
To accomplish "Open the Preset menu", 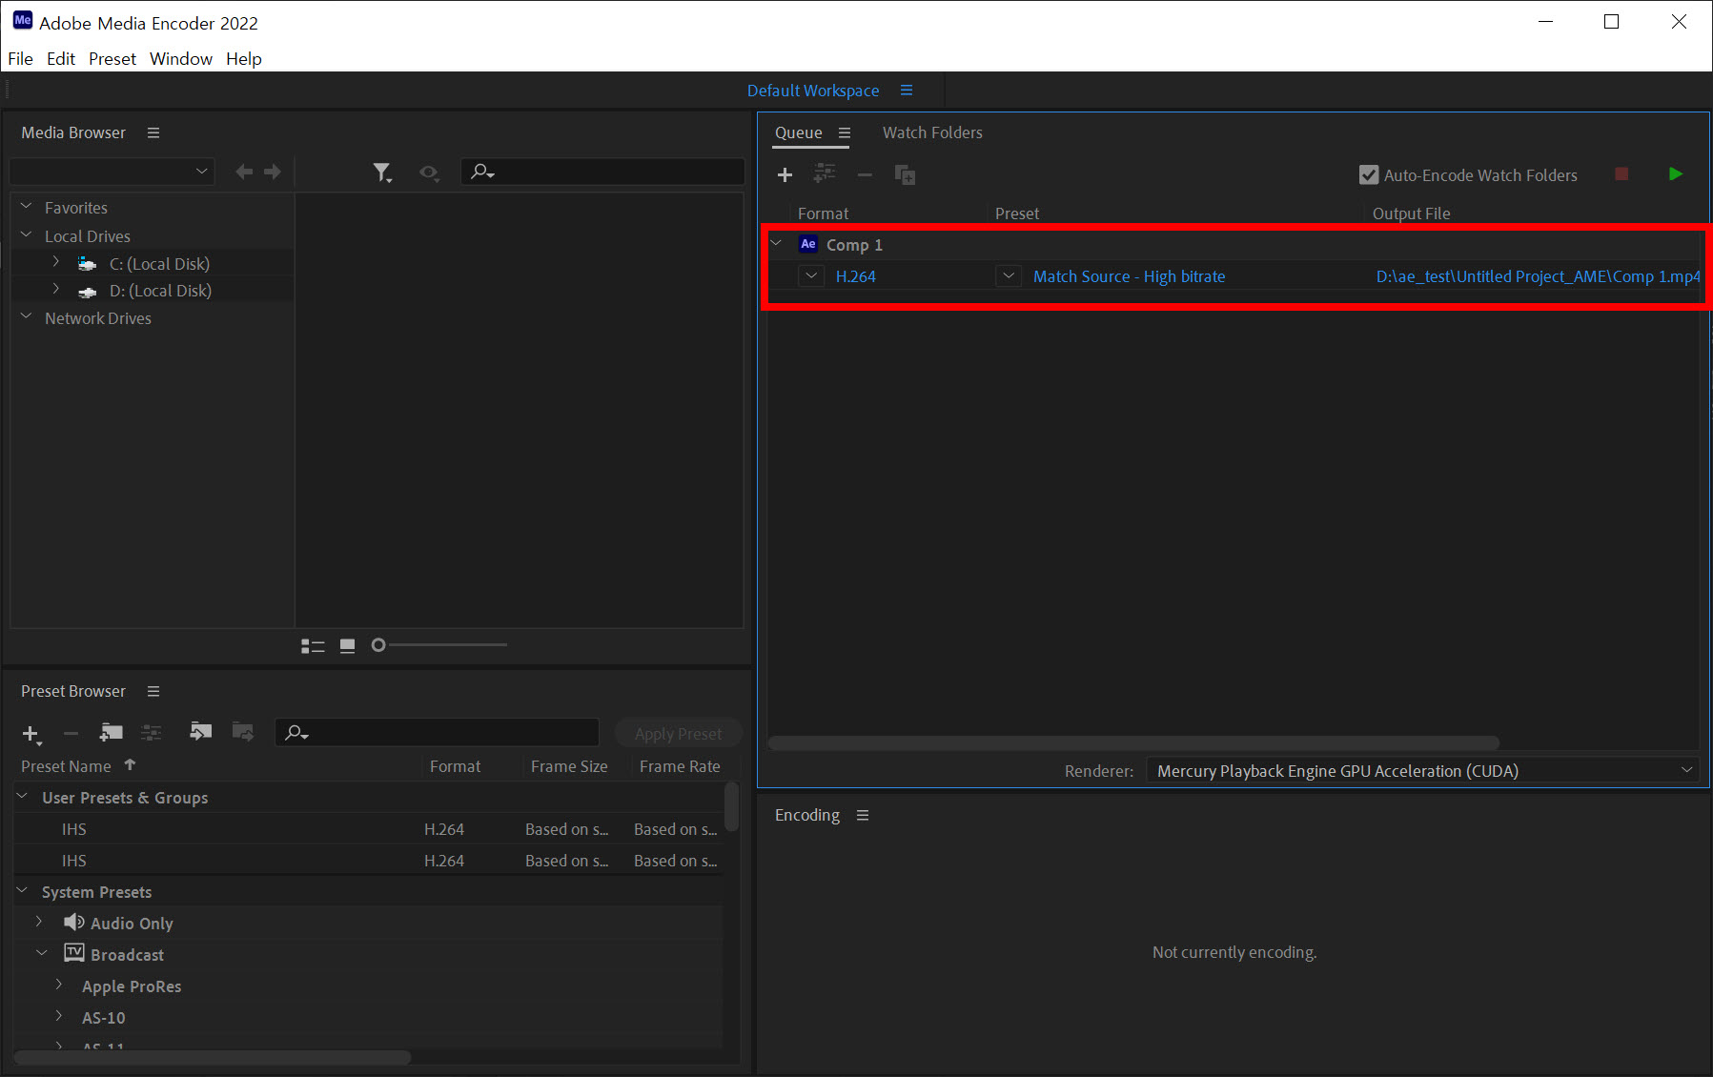I will 112,58.
